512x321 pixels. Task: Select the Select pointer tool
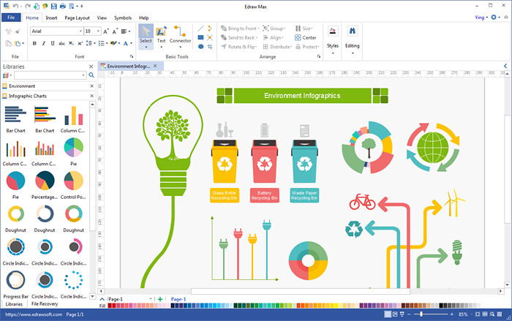[x=146, y=36]
